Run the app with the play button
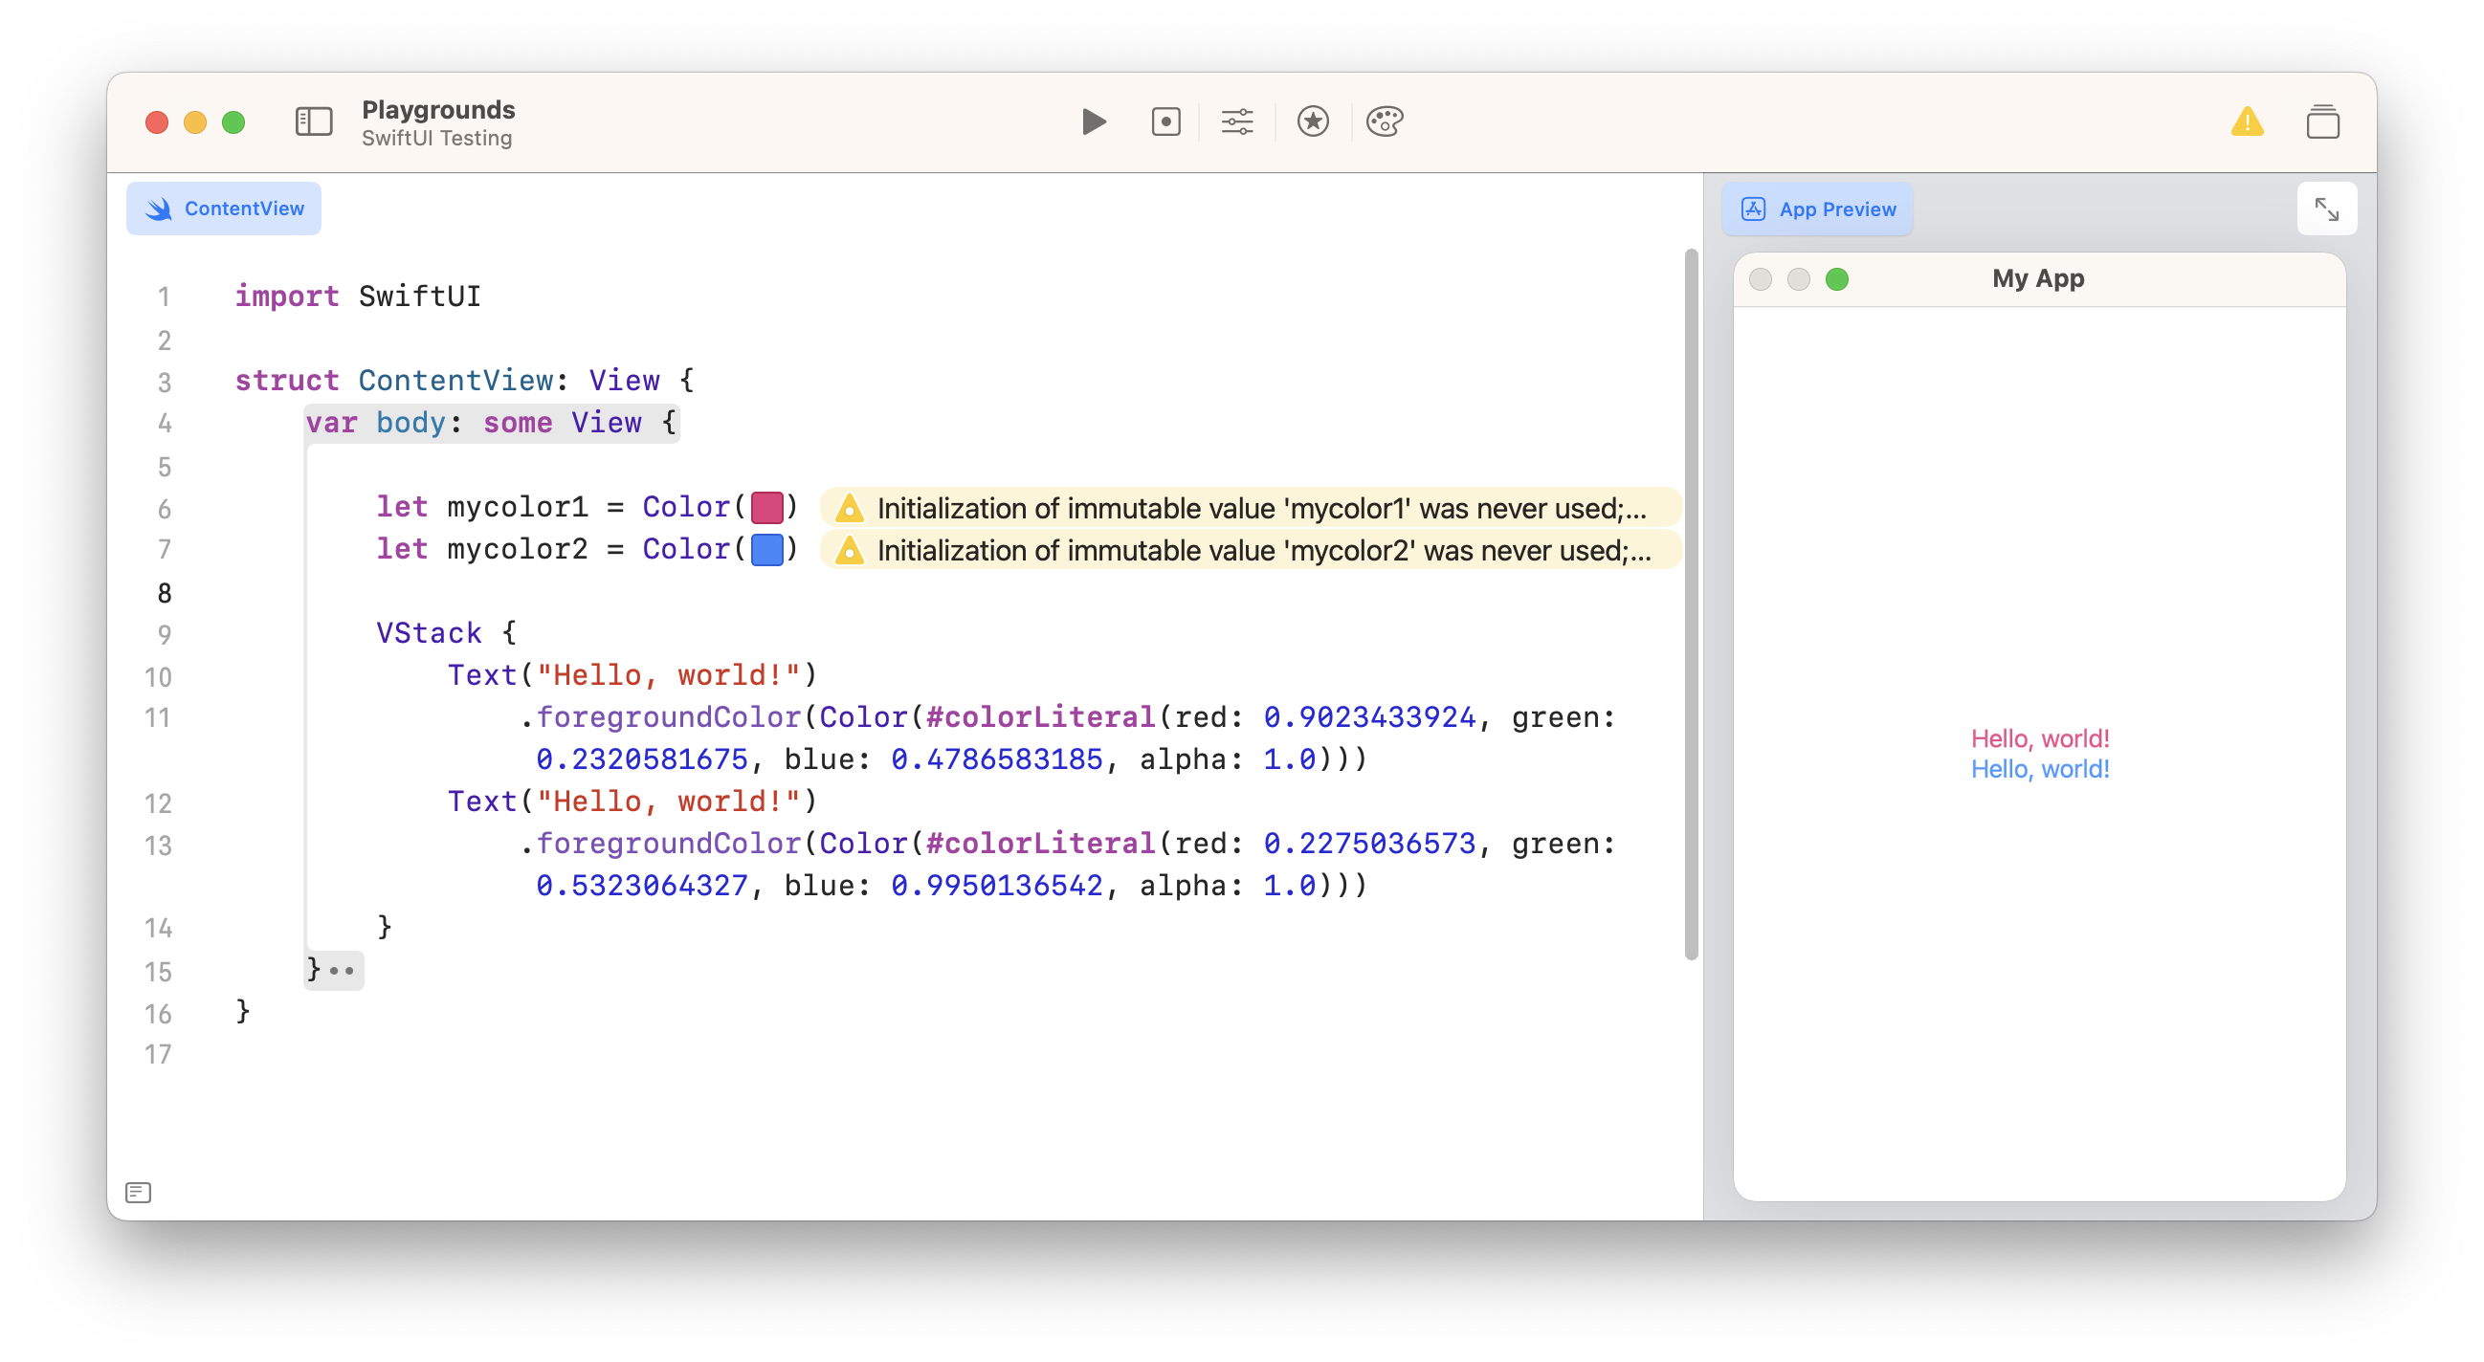 point(1094,122)
